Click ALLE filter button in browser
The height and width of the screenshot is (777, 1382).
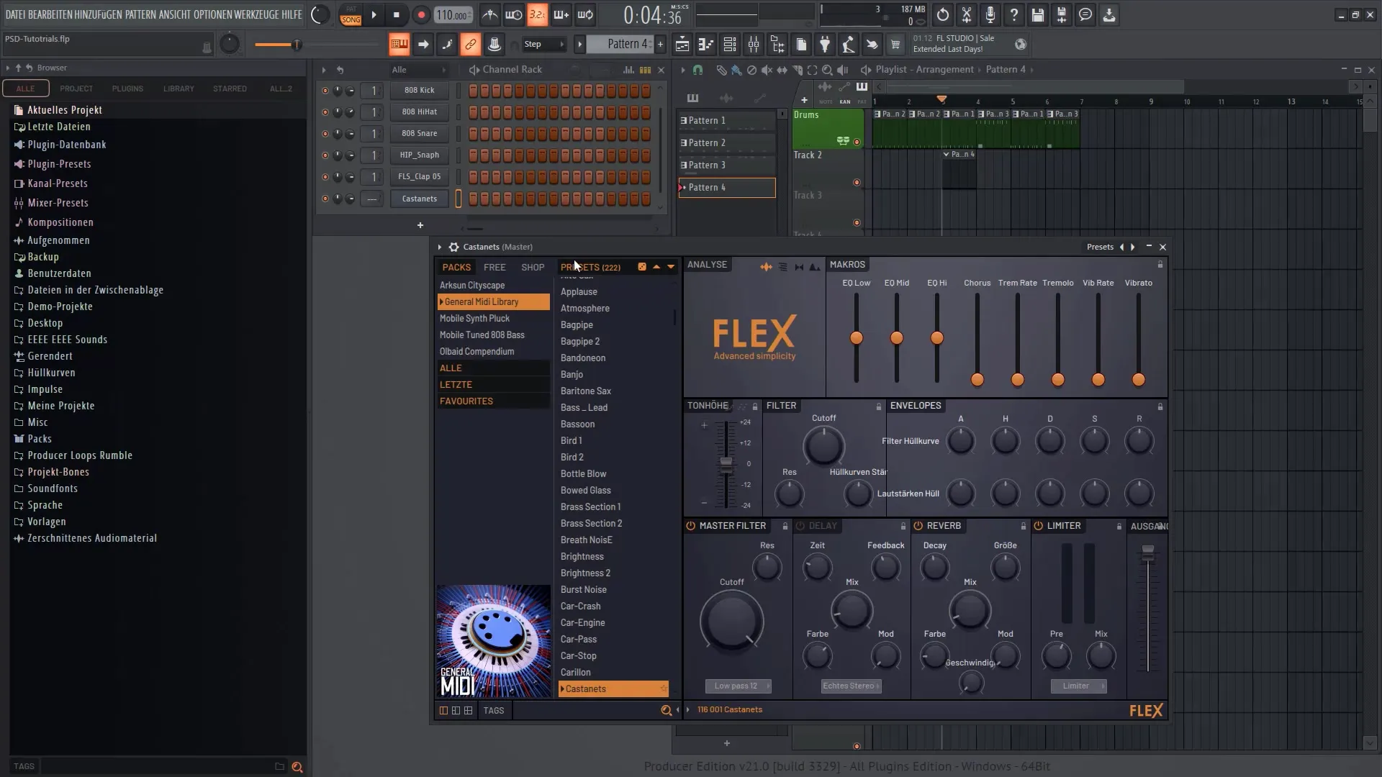24,87
